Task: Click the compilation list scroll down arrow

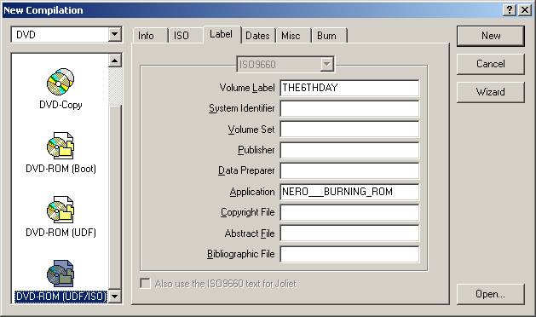Action: point(114,297)
